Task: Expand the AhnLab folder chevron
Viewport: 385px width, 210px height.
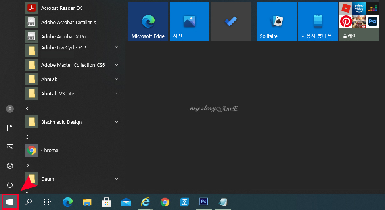Action: coord(117,79)
